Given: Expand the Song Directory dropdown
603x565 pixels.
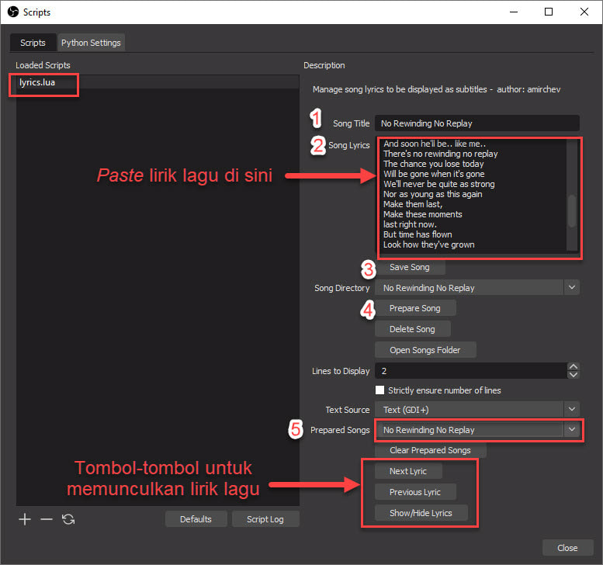Looking at the screenshot, I should tap(571, 287).
